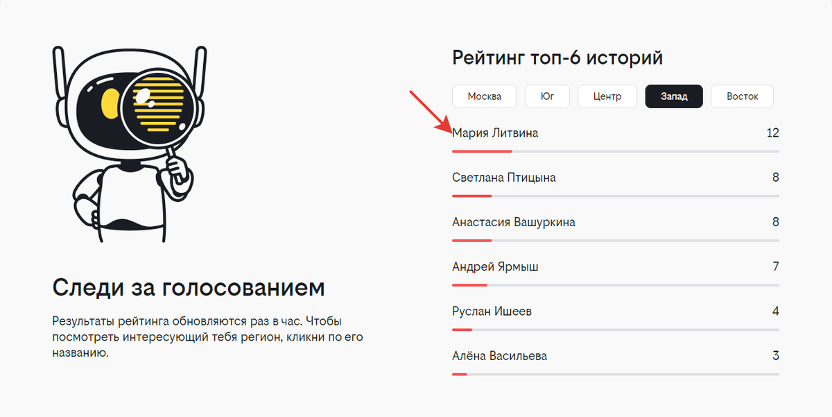
Task: Click the red arrow pointing at Мария Литвина
Action: [429, 111]
